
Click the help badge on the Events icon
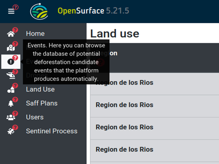click(x=15, y=58)
